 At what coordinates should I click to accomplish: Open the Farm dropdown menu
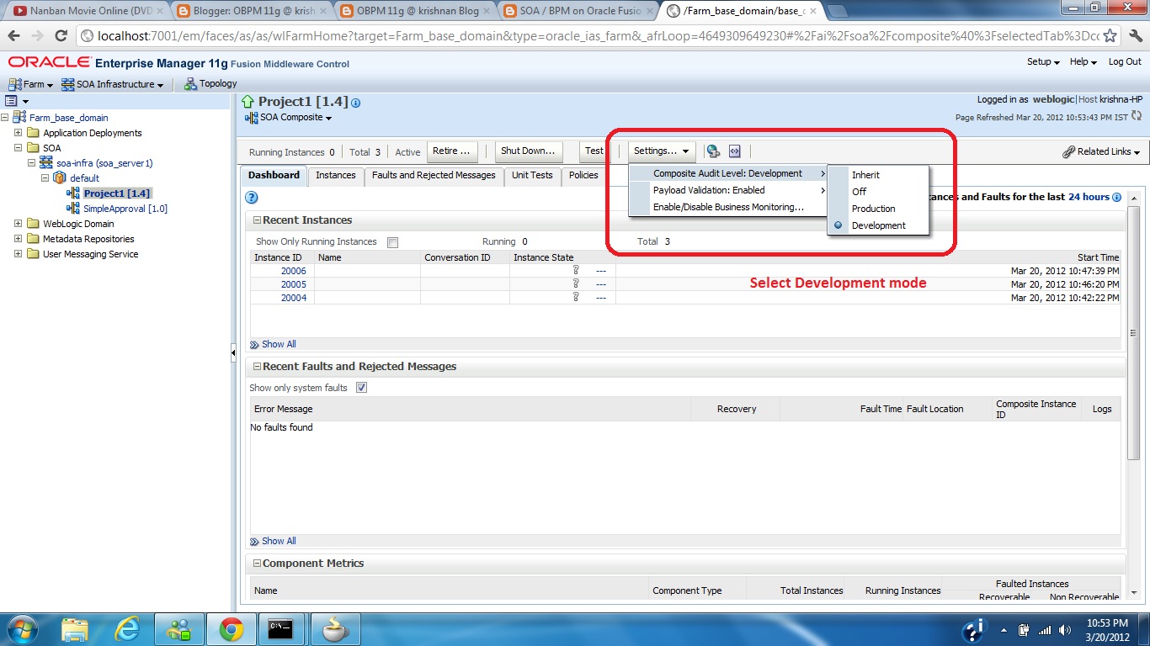pyautogui.click(x=30, y=84)
